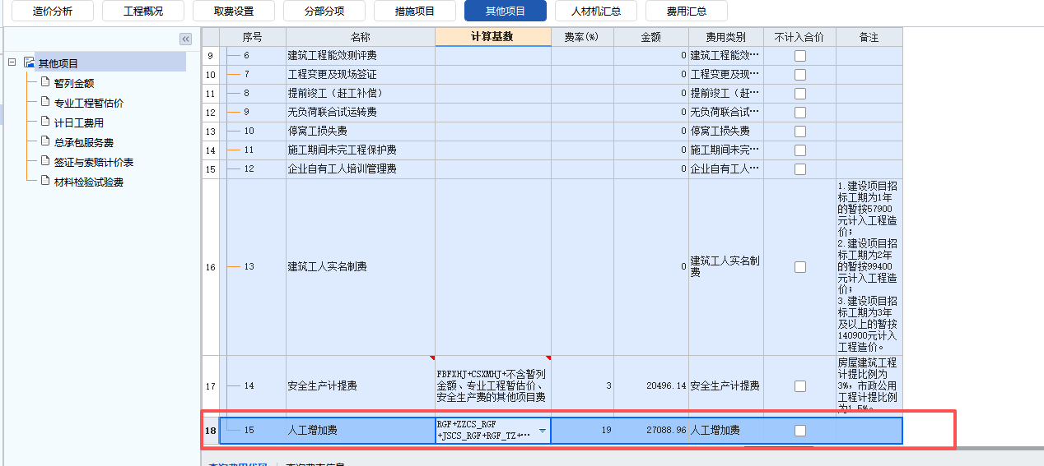Select 签证与索赔计价表 in the tree
The height and width of the screenshot is (466, 1044).
click(94, 162)
